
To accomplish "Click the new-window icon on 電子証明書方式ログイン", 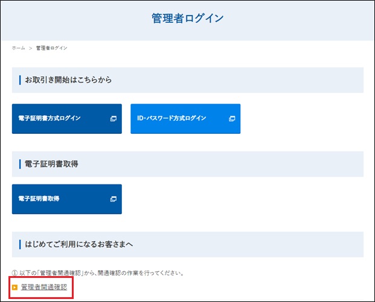I will coord(113,119).
